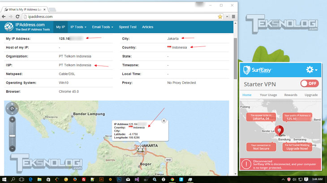Expand the Email Tools dropdown menu
Screen dimensions: 327x183
tap(103, 27)
